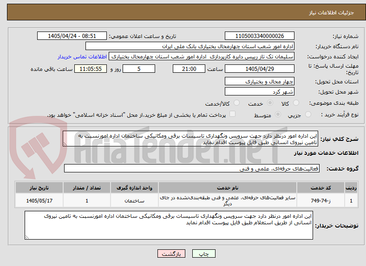Image resolution: width=366 pixels, height=266 pixels.
Task: Click the شرح کلی نیاز description text area
Action: (x=190, y=139)
